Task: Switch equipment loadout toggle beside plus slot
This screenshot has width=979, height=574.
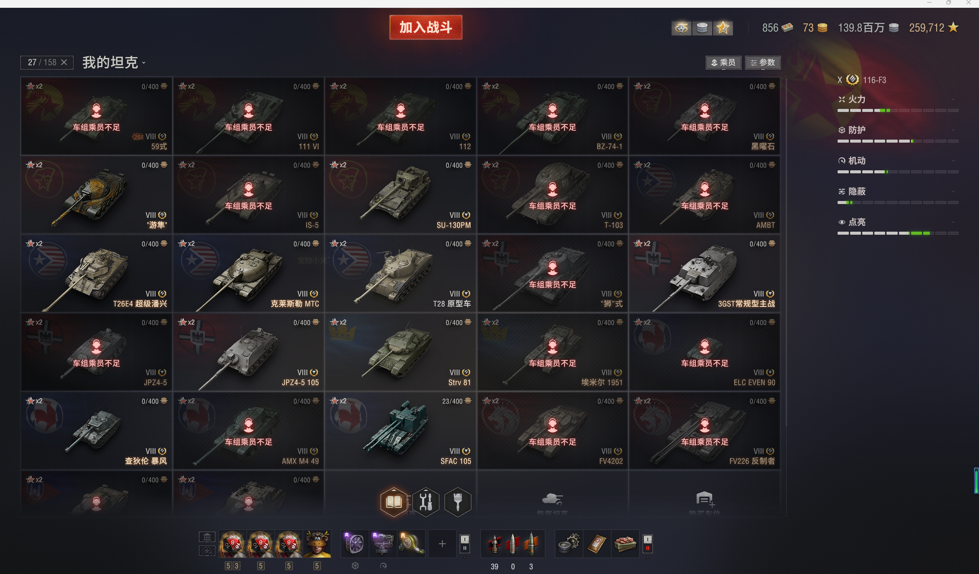Action: [x=465, y=544]
